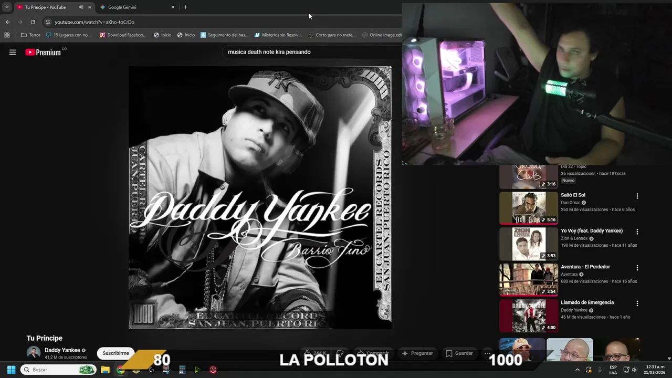Open the Seguimento del has... bookmark
Image resolution: width=672 pixels, height=378 pixels.
(x=224, y=35)
